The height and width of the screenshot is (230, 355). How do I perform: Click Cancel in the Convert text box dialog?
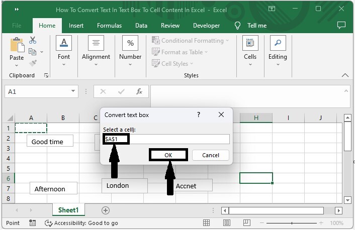(x=210, y=155)
